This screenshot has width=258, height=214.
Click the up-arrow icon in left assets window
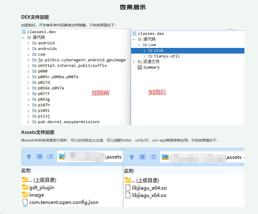point(29,157)
